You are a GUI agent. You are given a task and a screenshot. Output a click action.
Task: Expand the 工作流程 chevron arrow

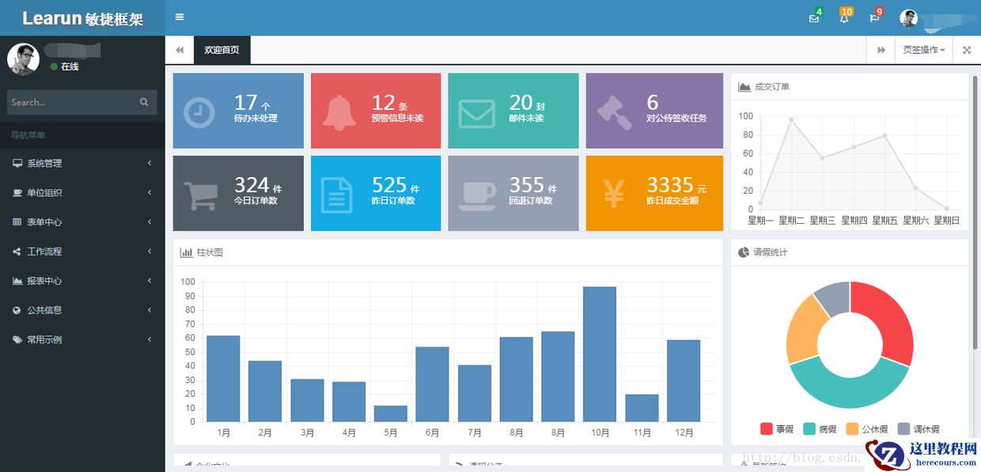pos(150,251)
